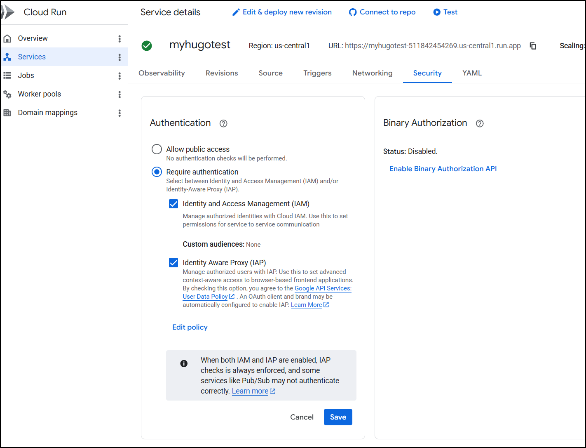Viewport: 586px width, 448px height.
Task: Uncheck the Identity Aware Proxy (IAP) checkbox
Action: click(x=173, y=263)
